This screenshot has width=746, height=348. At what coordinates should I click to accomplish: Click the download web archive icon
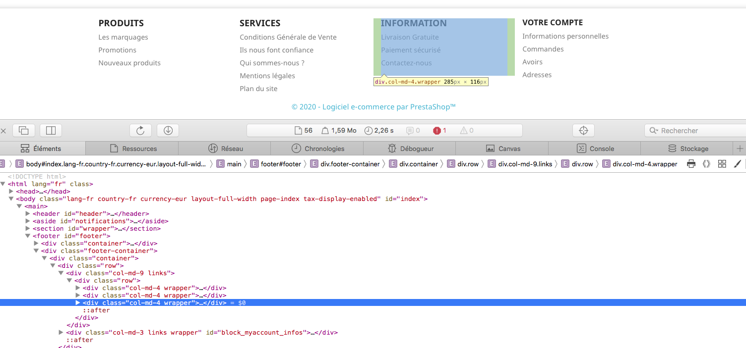[x=168, y=130]
